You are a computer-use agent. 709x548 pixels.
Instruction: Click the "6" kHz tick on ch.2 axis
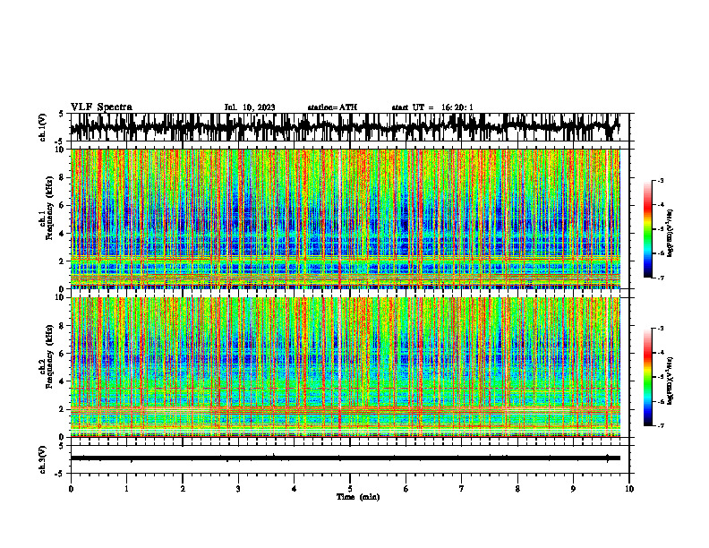pyautogui.click(x=63, y=354)
